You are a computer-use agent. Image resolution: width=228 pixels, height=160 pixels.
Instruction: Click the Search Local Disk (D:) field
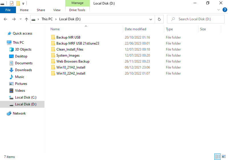(x=196, y=19)
